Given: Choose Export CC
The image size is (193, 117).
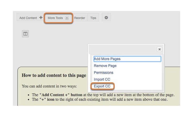Looking at the screenshot, I should click(102, 86).
